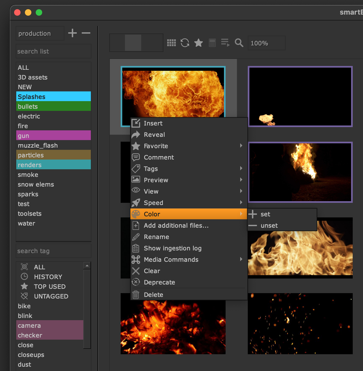Image resolution: width=363 pixels, height=371 pixels.
Task: Click set in the Color submenu
Action: pos(265,214)
